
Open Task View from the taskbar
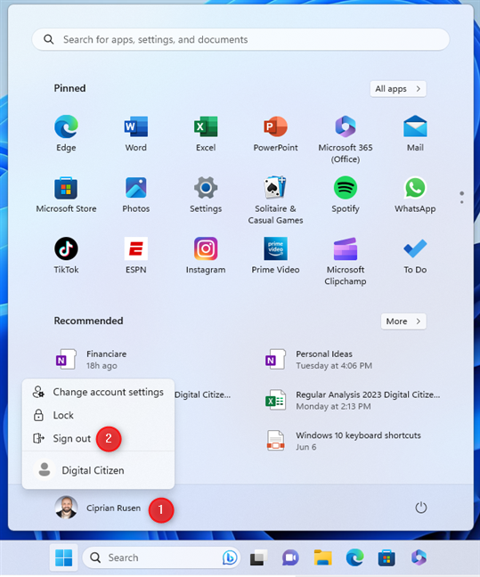pyautogui.click(x=259, y=558)
